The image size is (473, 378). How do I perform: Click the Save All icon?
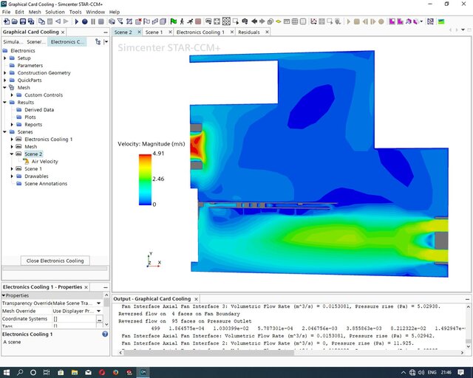tap(31, 21)
